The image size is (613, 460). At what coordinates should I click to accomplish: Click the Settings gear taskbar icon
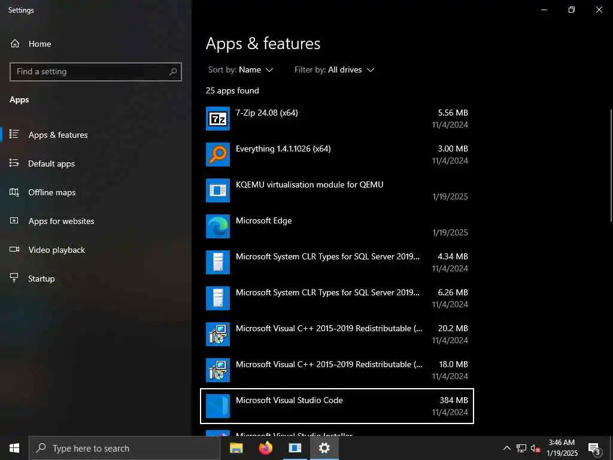pos(324,448)
